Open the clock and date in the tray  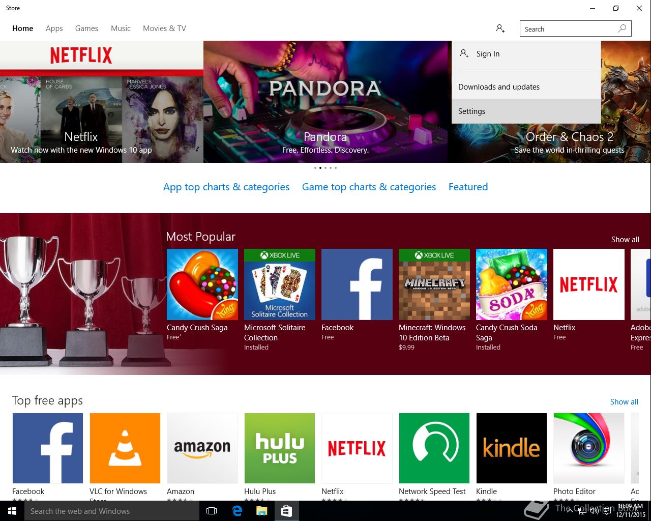630,511
